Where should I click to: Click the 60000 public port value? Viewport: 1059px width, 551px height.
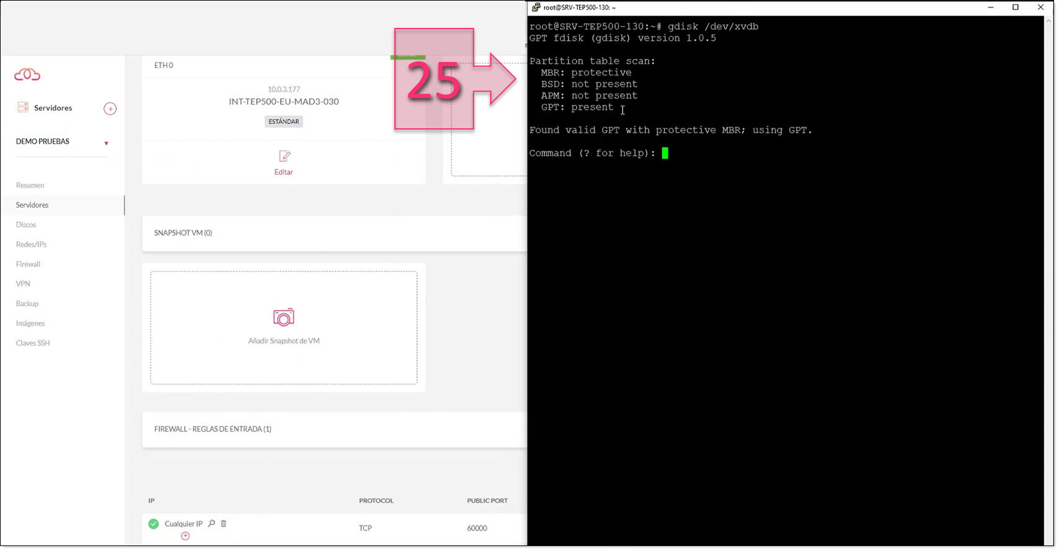click(x=477, y=528)
